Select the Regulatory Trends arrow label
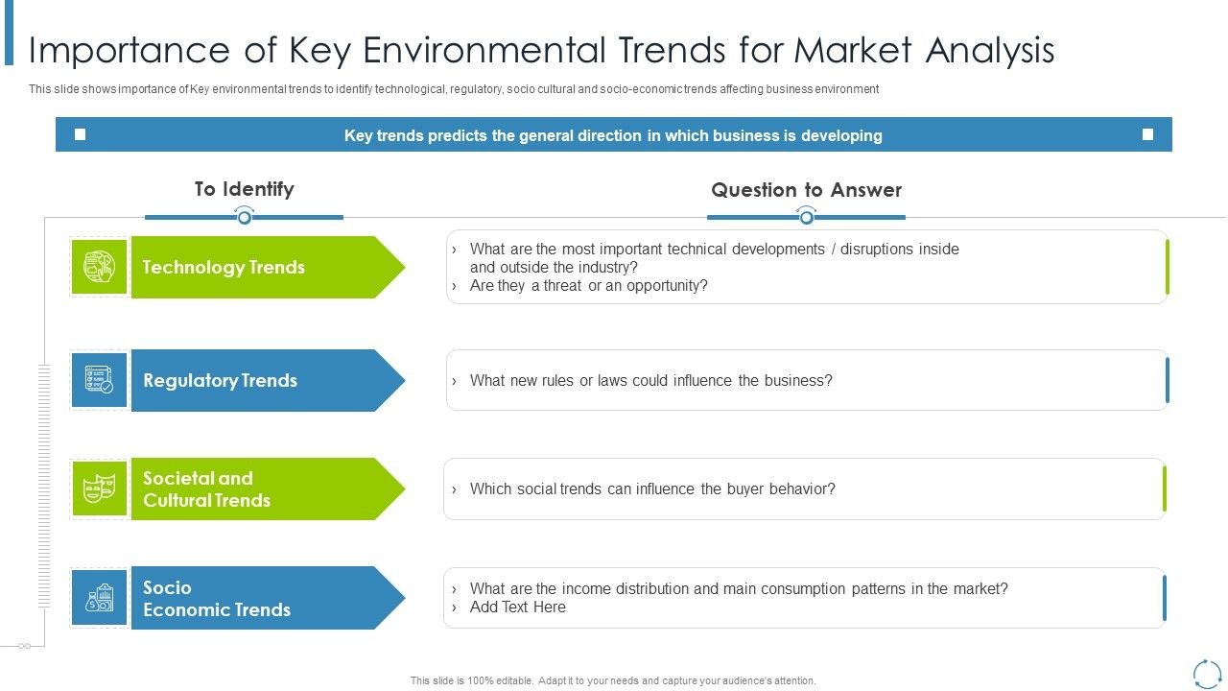The width and height of the screenshot is (1228, 691). (268, 380)
